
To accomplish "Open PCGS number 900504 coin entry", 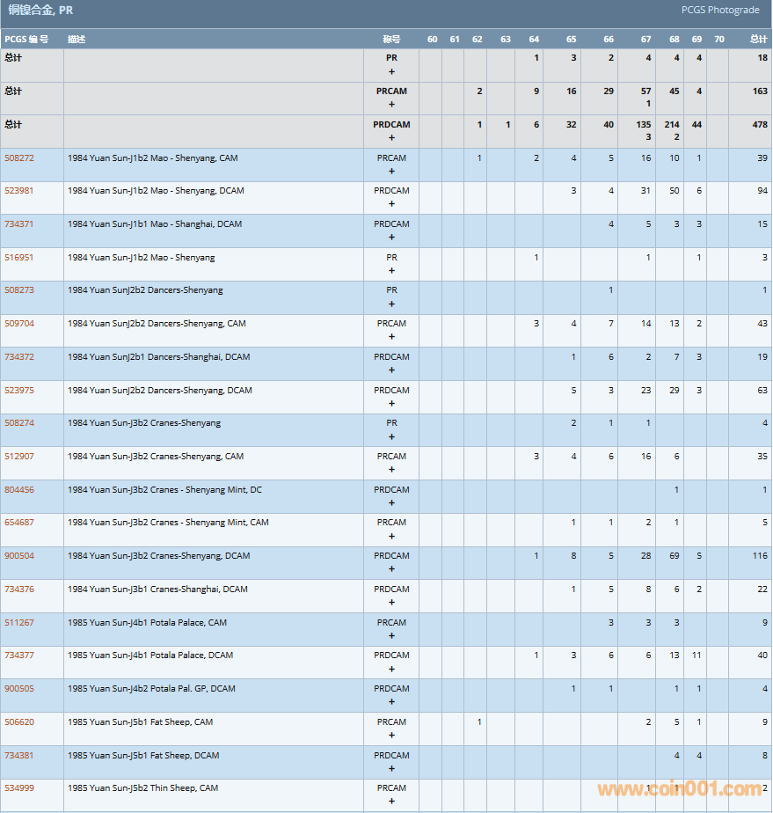I will coord(19,556).
